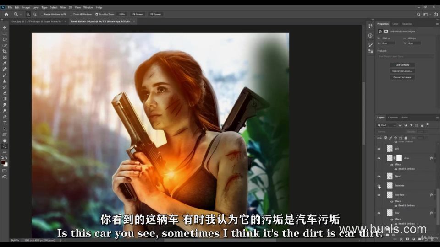Open the Zoom tool preset picker arrow
The width and height of the screenshot is (440, 247).
point(21,14)
